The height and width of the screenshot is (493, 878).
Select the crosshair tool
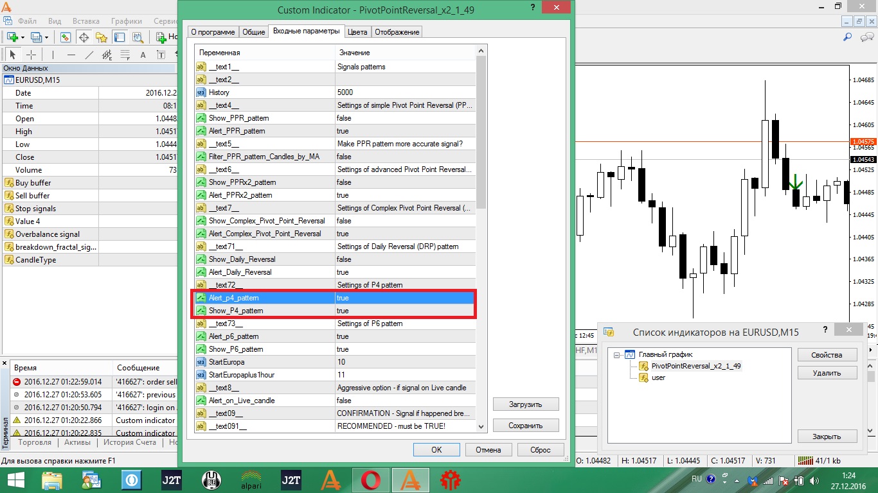point(31,55)
